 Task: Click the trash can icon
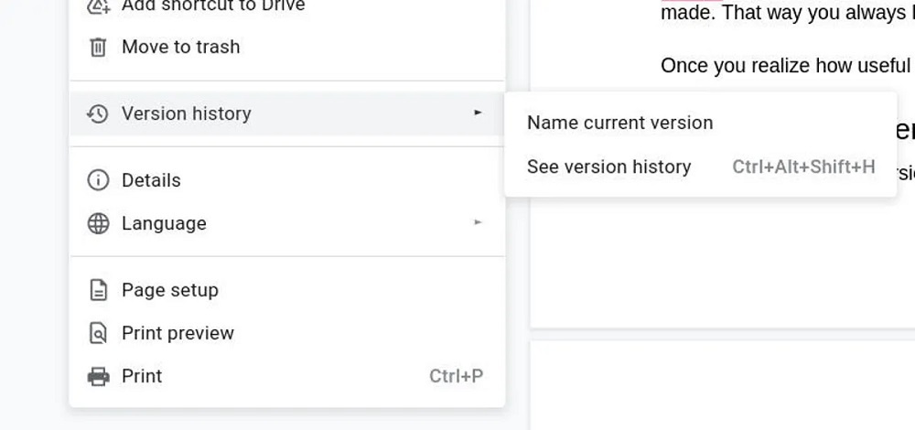point(98,47)
